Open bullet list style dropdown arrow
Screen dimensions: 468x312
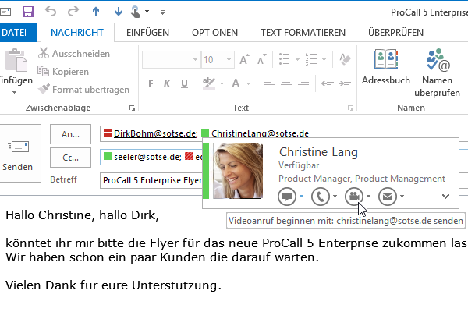pyautogui.click(x=297, y=60)
